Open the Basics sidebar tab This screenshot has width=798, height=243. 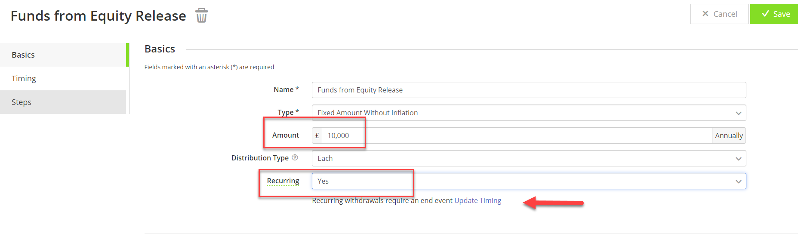pos(63,55)
